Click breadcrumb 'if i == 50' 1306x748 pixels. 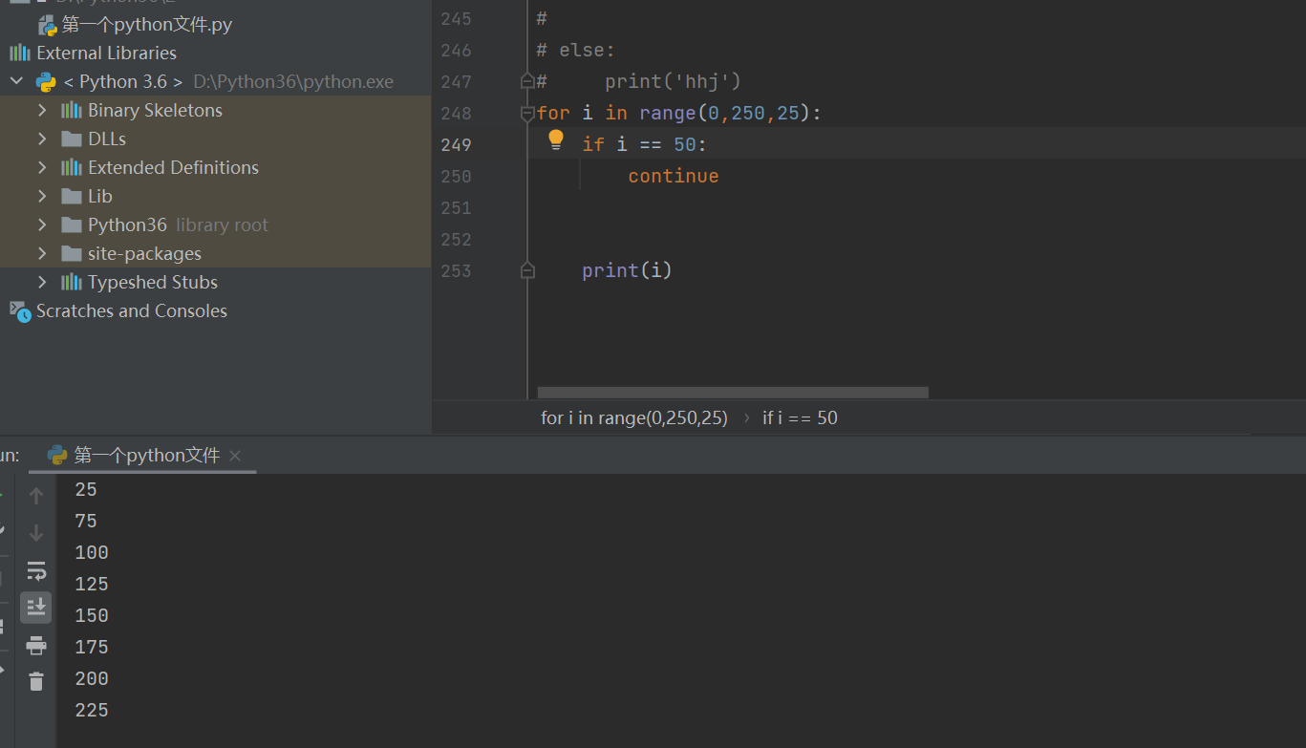[800, 417]
